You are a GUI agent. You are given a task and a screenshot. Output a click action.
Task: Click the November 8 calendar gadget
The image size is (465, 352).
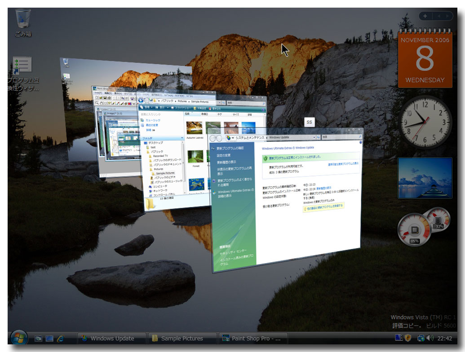(425, 59)
